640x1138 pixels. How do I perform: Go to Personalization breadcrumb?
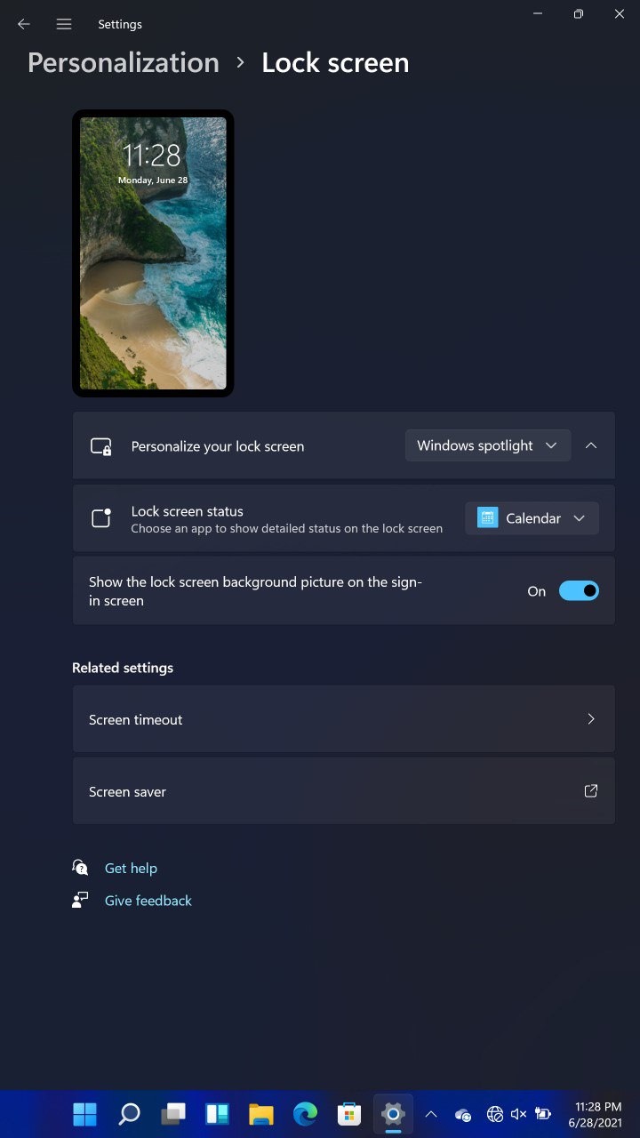124,63
